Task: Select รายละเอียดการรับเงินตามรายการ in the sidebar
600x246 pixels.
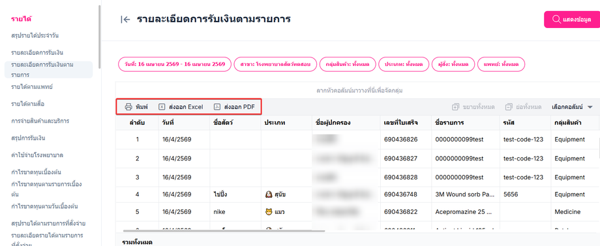Action: (49, 70)
